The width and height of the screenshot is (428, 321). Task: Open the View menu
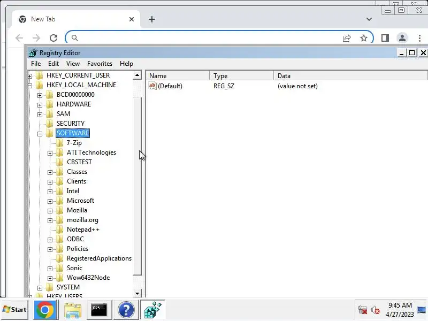pyautogui.click(x=73, y=64)
